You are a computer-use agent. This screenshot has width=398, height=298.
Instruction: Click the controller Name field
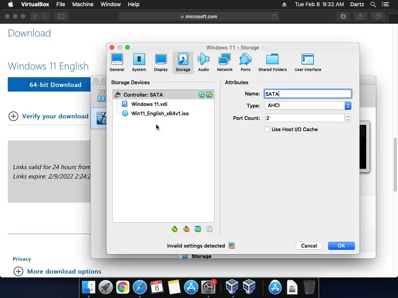click(308, 94)
